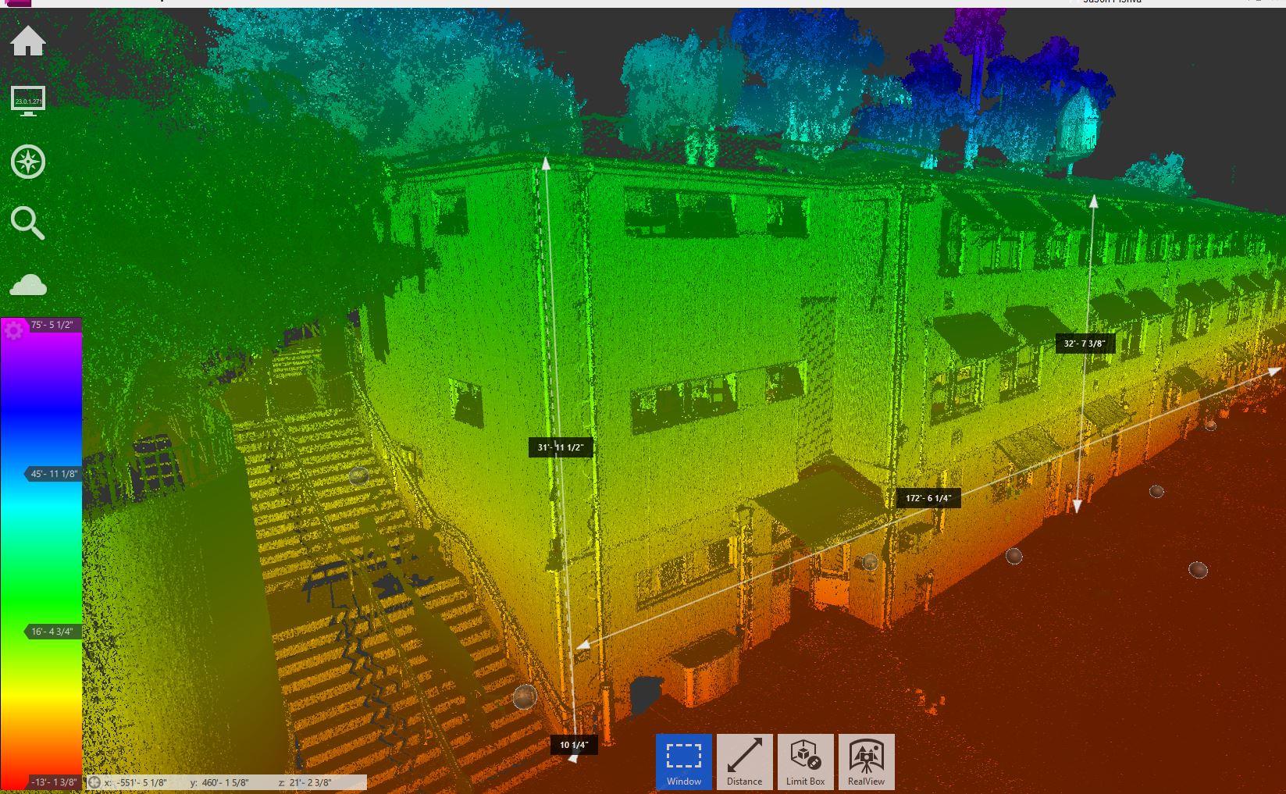The width and height of the screenshot is (1286, 794).
Task: Click the Home icon in the sidebar
Action: pyautogui.click(x=28, y=41)
